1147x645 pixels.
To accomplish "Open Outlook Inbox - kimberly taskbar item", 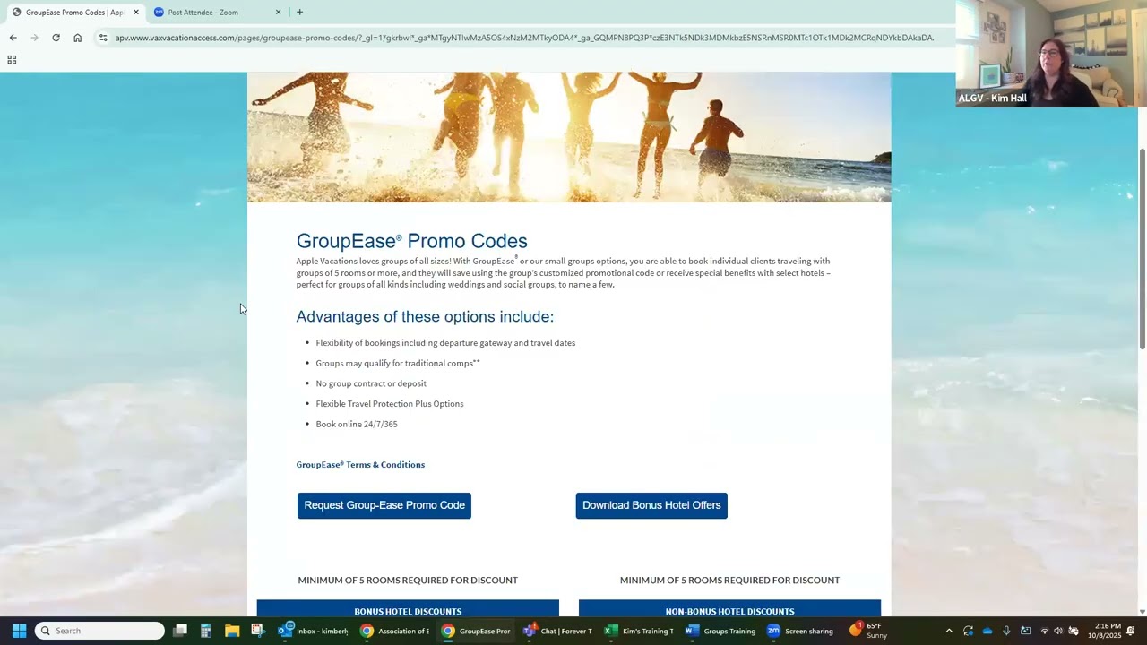I will [x=314, y=631].
